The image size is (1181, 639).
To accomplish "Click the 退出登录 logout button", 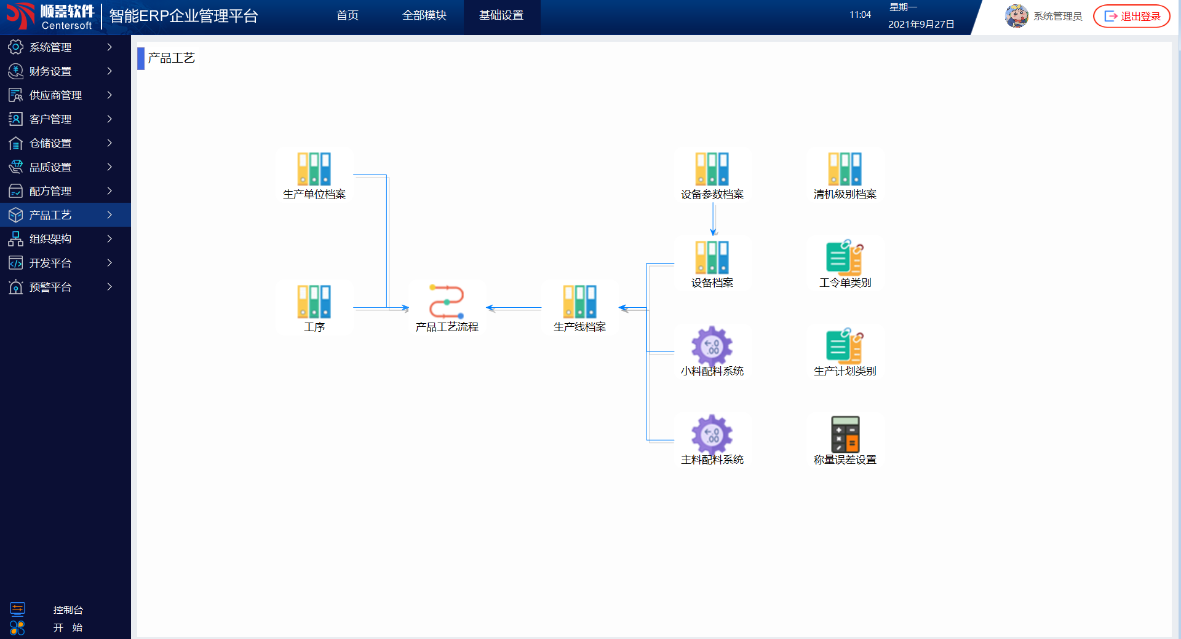I will (1131, 16).
